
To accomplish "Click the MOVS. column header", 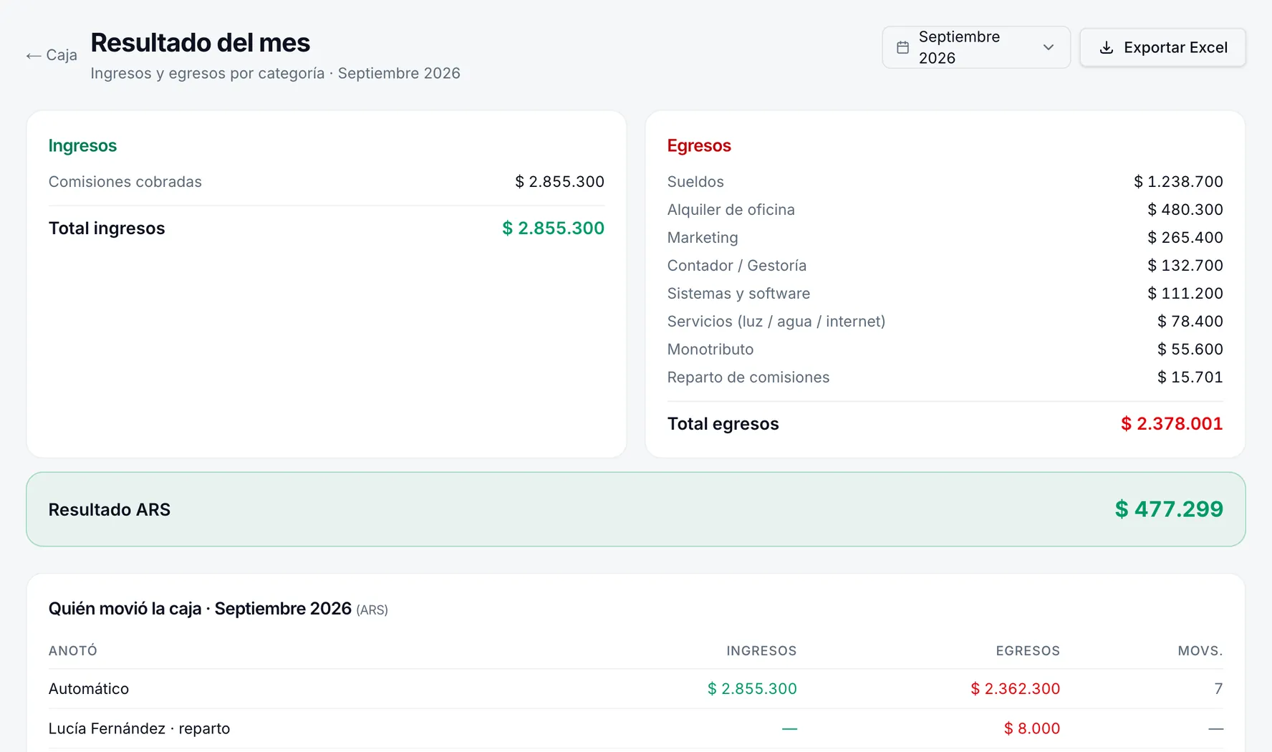I will point(1200,651).
